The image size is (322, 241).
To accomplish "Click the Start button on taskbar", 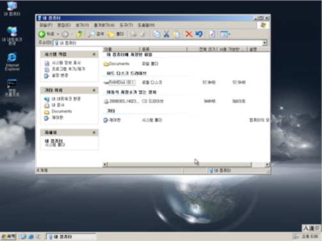I will (8, 237).
